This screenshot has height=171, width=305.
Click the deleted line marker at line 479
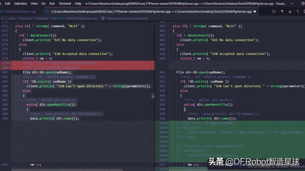tap(9, 63)
